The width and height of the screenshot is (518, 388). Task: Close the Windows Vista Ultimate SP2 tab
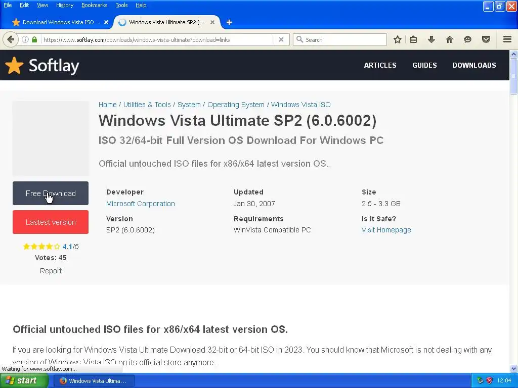point(212,22)
